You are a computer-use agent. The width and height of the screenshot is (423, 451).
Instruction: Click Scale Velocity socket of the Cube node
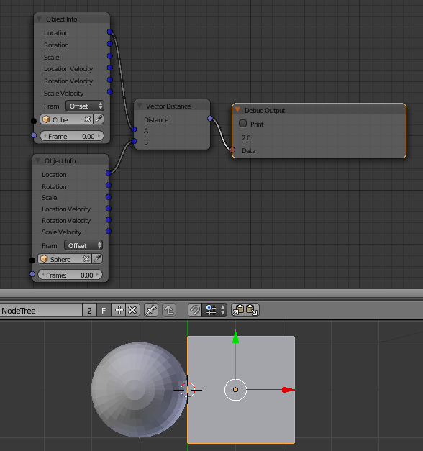click(109, 92)
